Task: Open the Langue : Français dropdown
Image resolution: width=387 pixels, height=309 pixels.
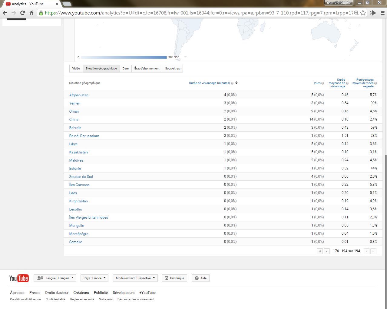Action: (55, 278)
